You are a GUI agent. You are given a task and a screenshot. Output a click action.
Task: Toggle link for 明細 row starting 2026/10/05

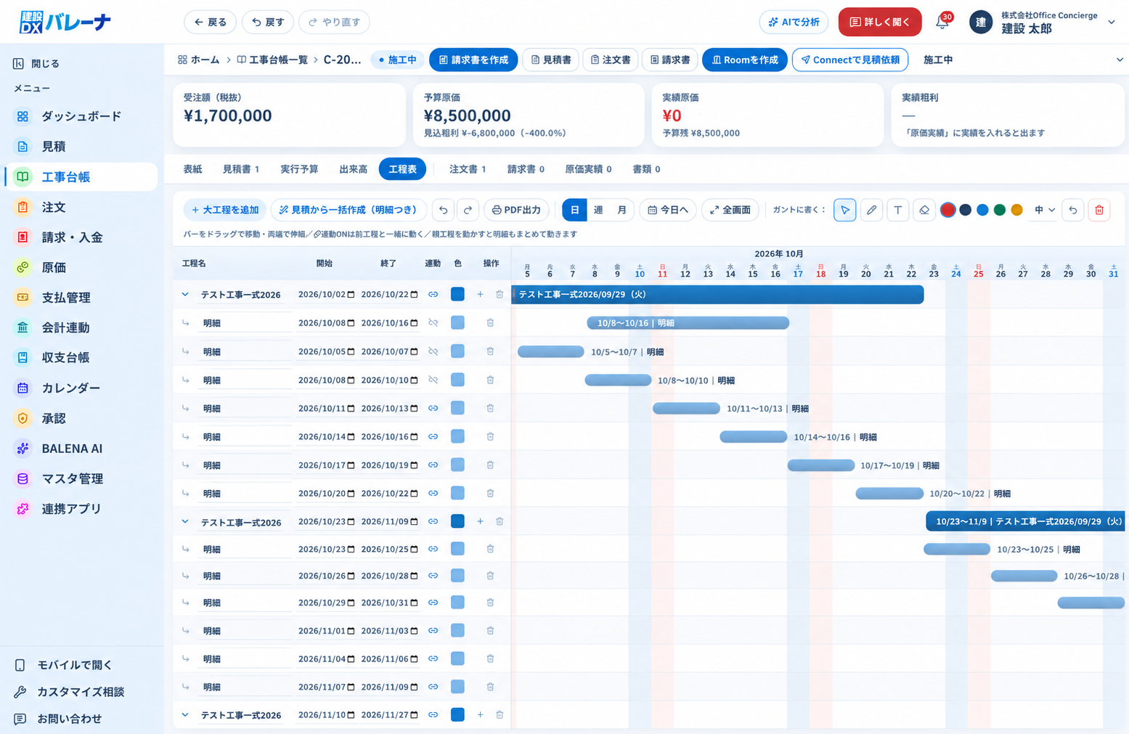pyautogui.click(x=433, y=351)
